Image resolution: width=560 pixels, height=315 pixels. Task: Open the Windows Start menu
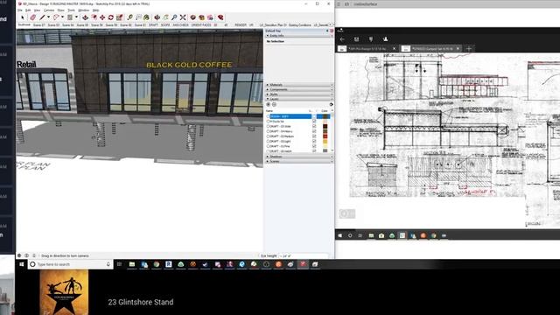click(22, 264)
